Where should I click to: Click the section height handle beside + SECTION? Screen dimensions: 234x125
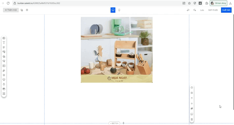123,123
